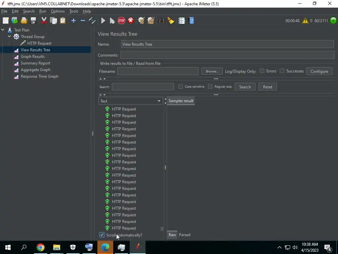
Task: Click the Open file folder icon
Action: click(24, 21)
